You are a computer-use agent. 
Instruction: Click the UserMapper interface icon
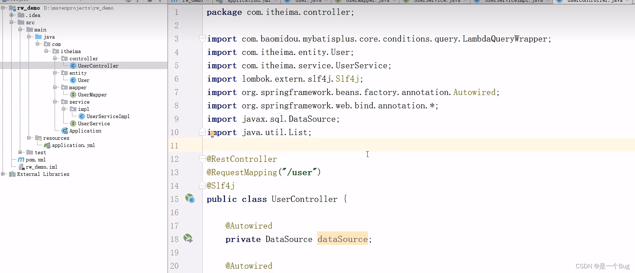click(x=73, y=95)
